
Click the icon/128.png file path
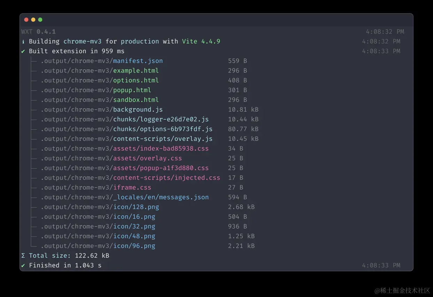click(100, 207)
